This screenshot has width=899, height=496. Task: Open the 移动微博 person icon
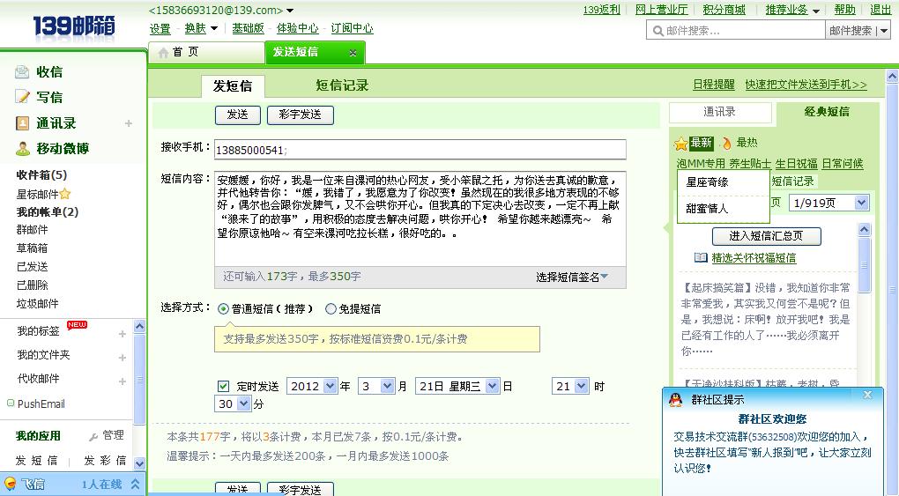(22, 149)
